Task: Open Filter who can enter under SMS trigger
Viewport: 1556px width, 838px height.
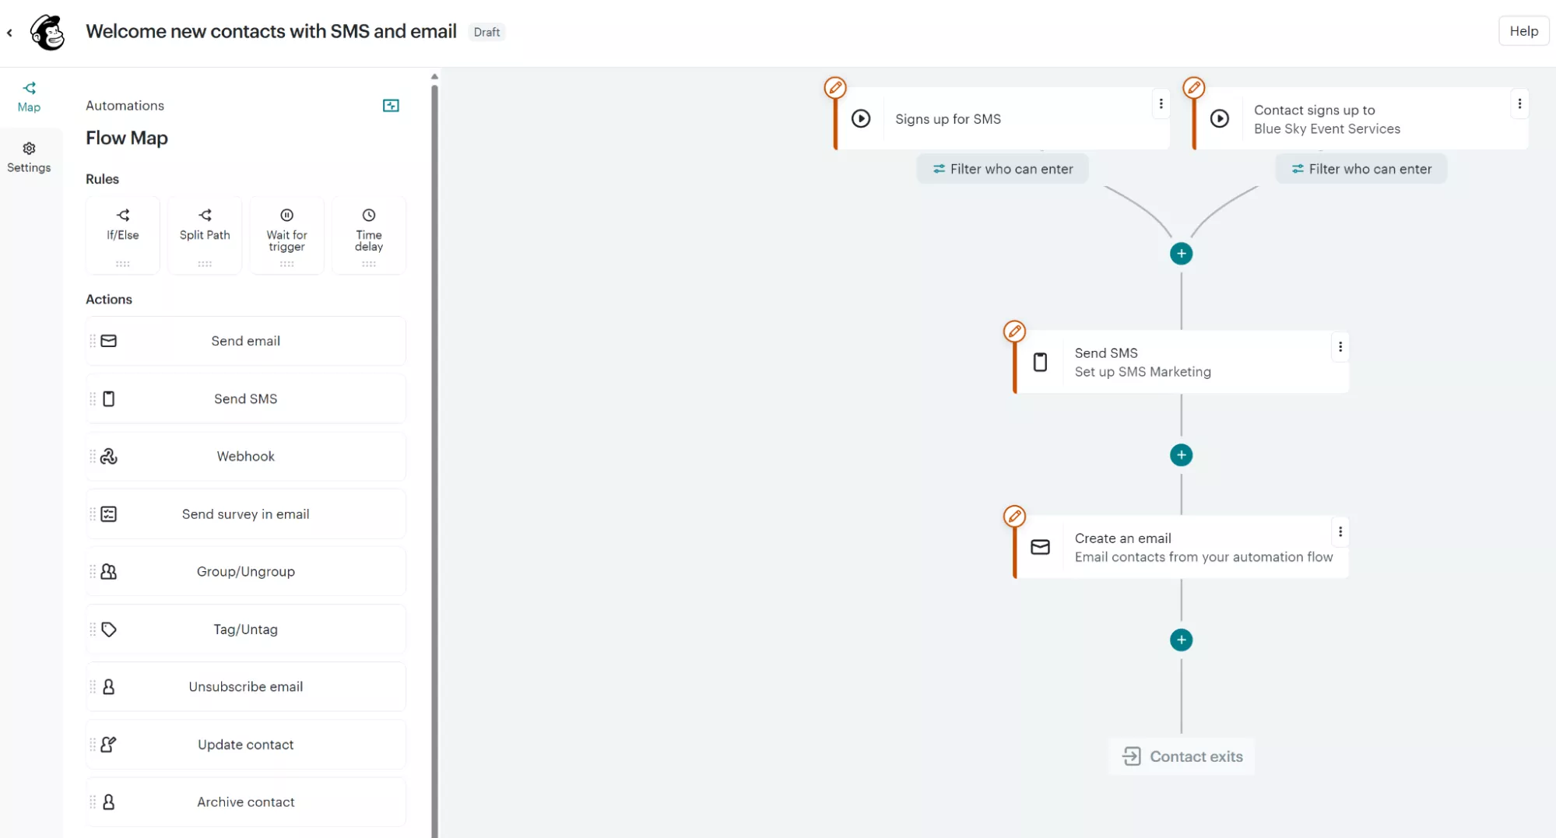Action: pyautogui.click(x=1003, y=169)
